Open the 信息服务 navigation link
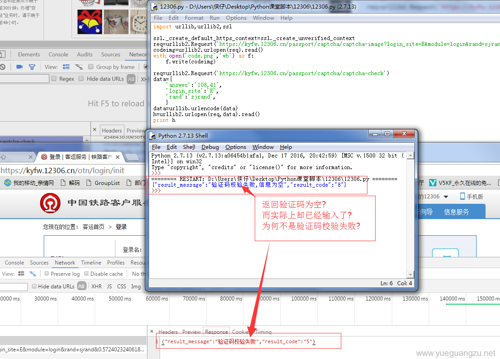Image resolution: width=500 pixels, height=359 pixels. [x=456, y=212]
